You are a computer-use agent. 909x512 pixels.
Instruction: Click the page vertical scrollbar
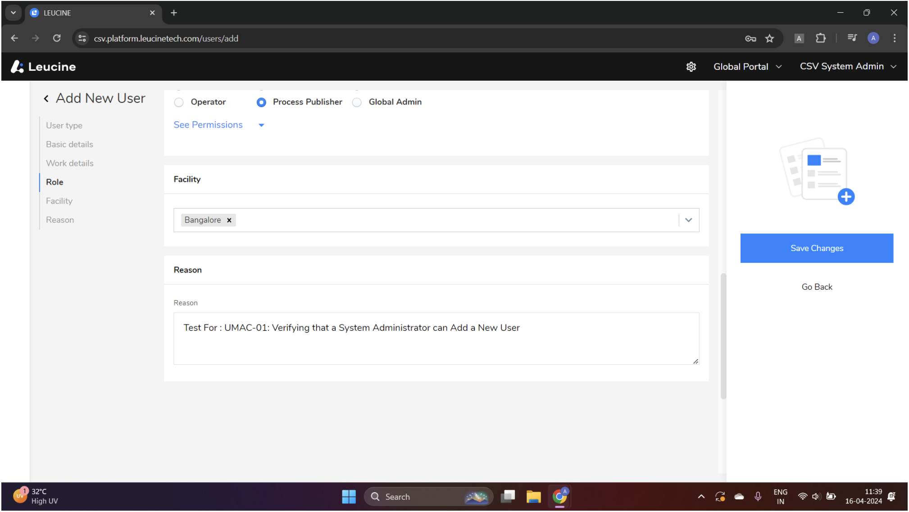[x=723, y=336]
